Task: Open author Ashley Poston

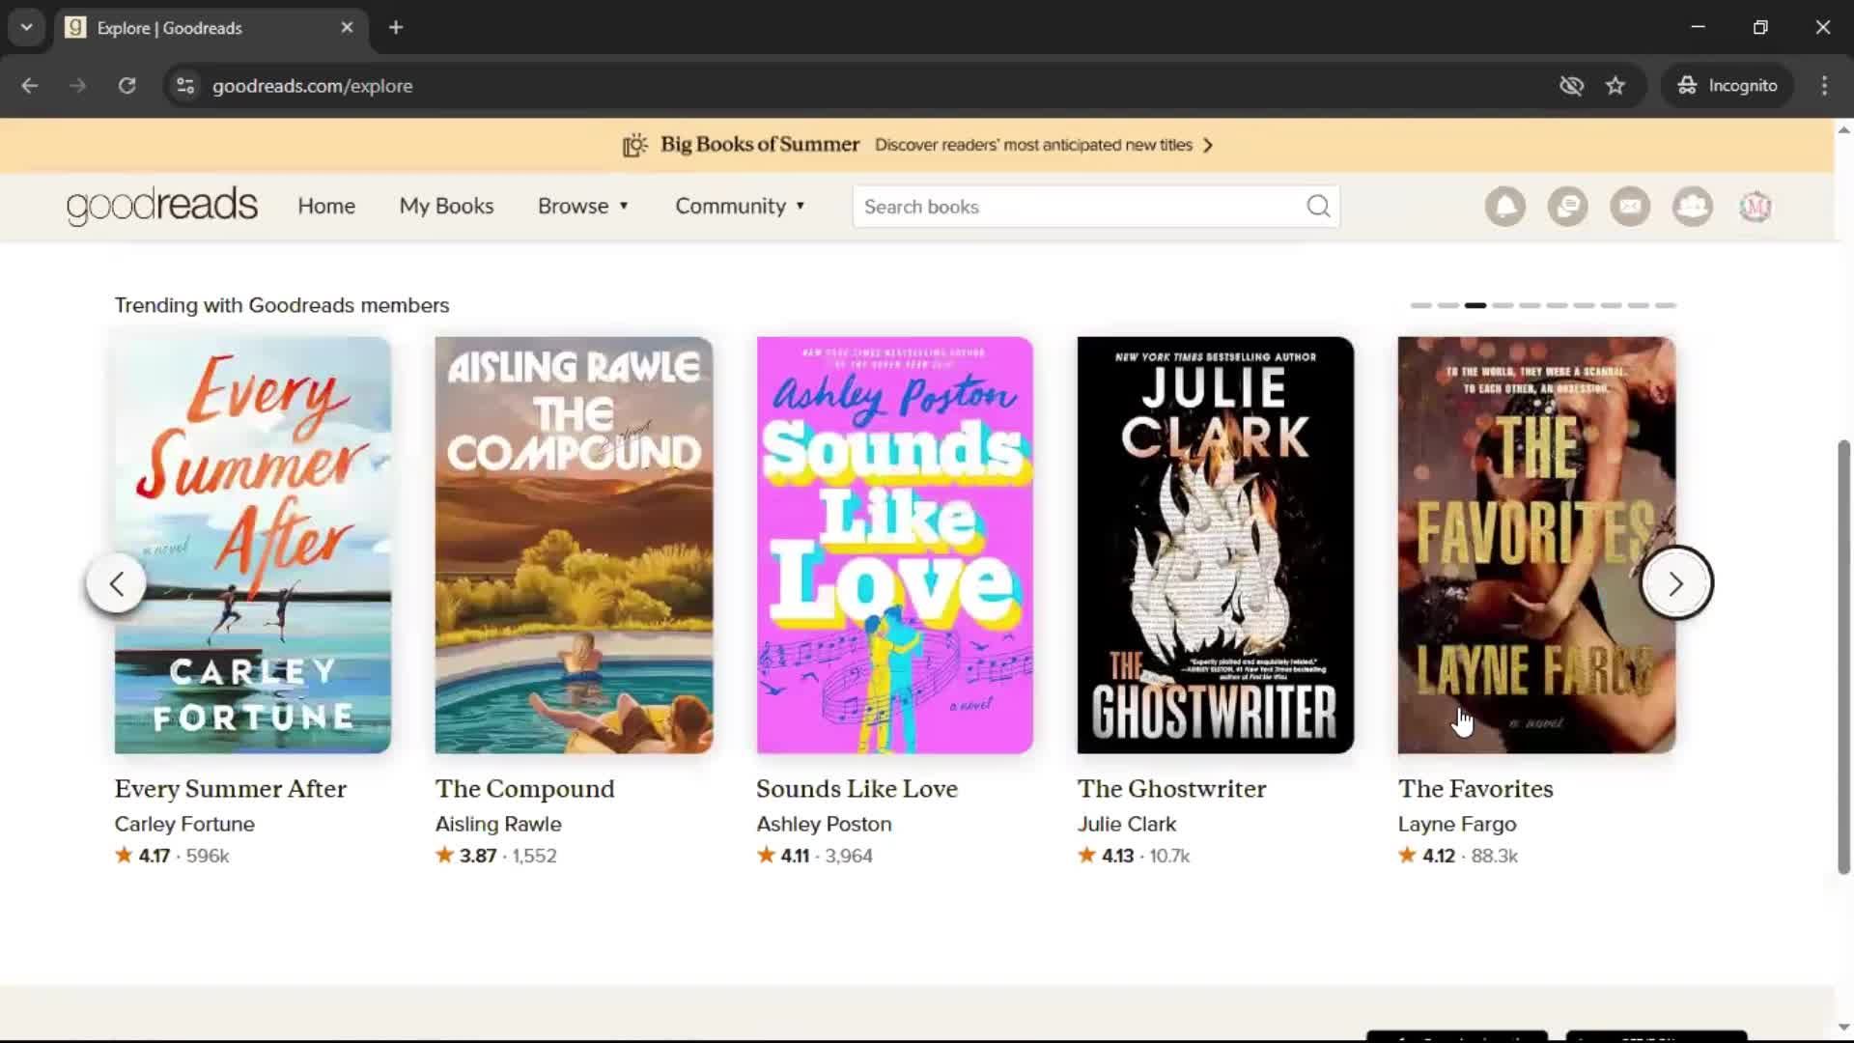Action: tap(824, 824)
